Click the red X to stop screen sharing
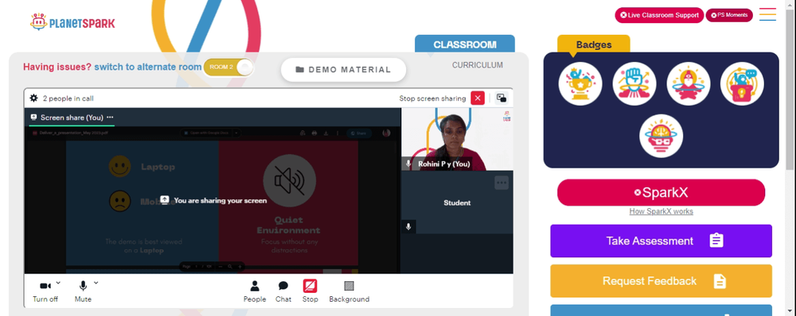Image resolution: width=796 pixels, height=316 pixels. 477,98
